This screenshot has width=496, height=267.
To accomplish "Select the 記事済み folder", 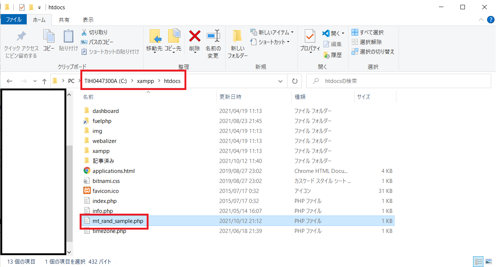I will (x=103, y=161).
